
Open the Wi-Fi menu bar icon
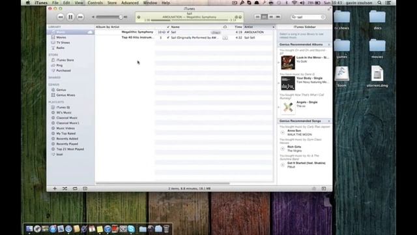[294, 3]
